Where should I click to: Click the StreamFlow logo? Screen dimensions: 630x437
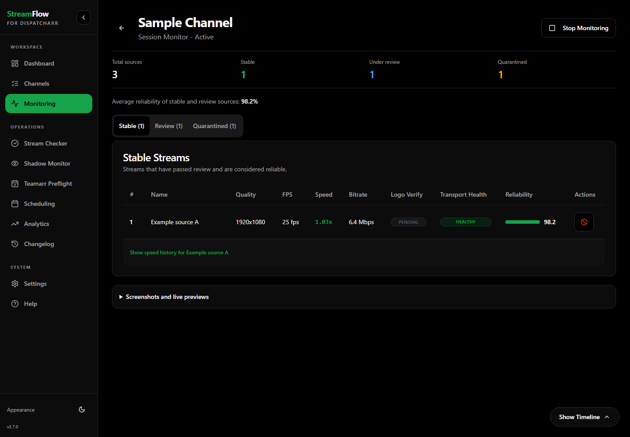pos(28,14)
